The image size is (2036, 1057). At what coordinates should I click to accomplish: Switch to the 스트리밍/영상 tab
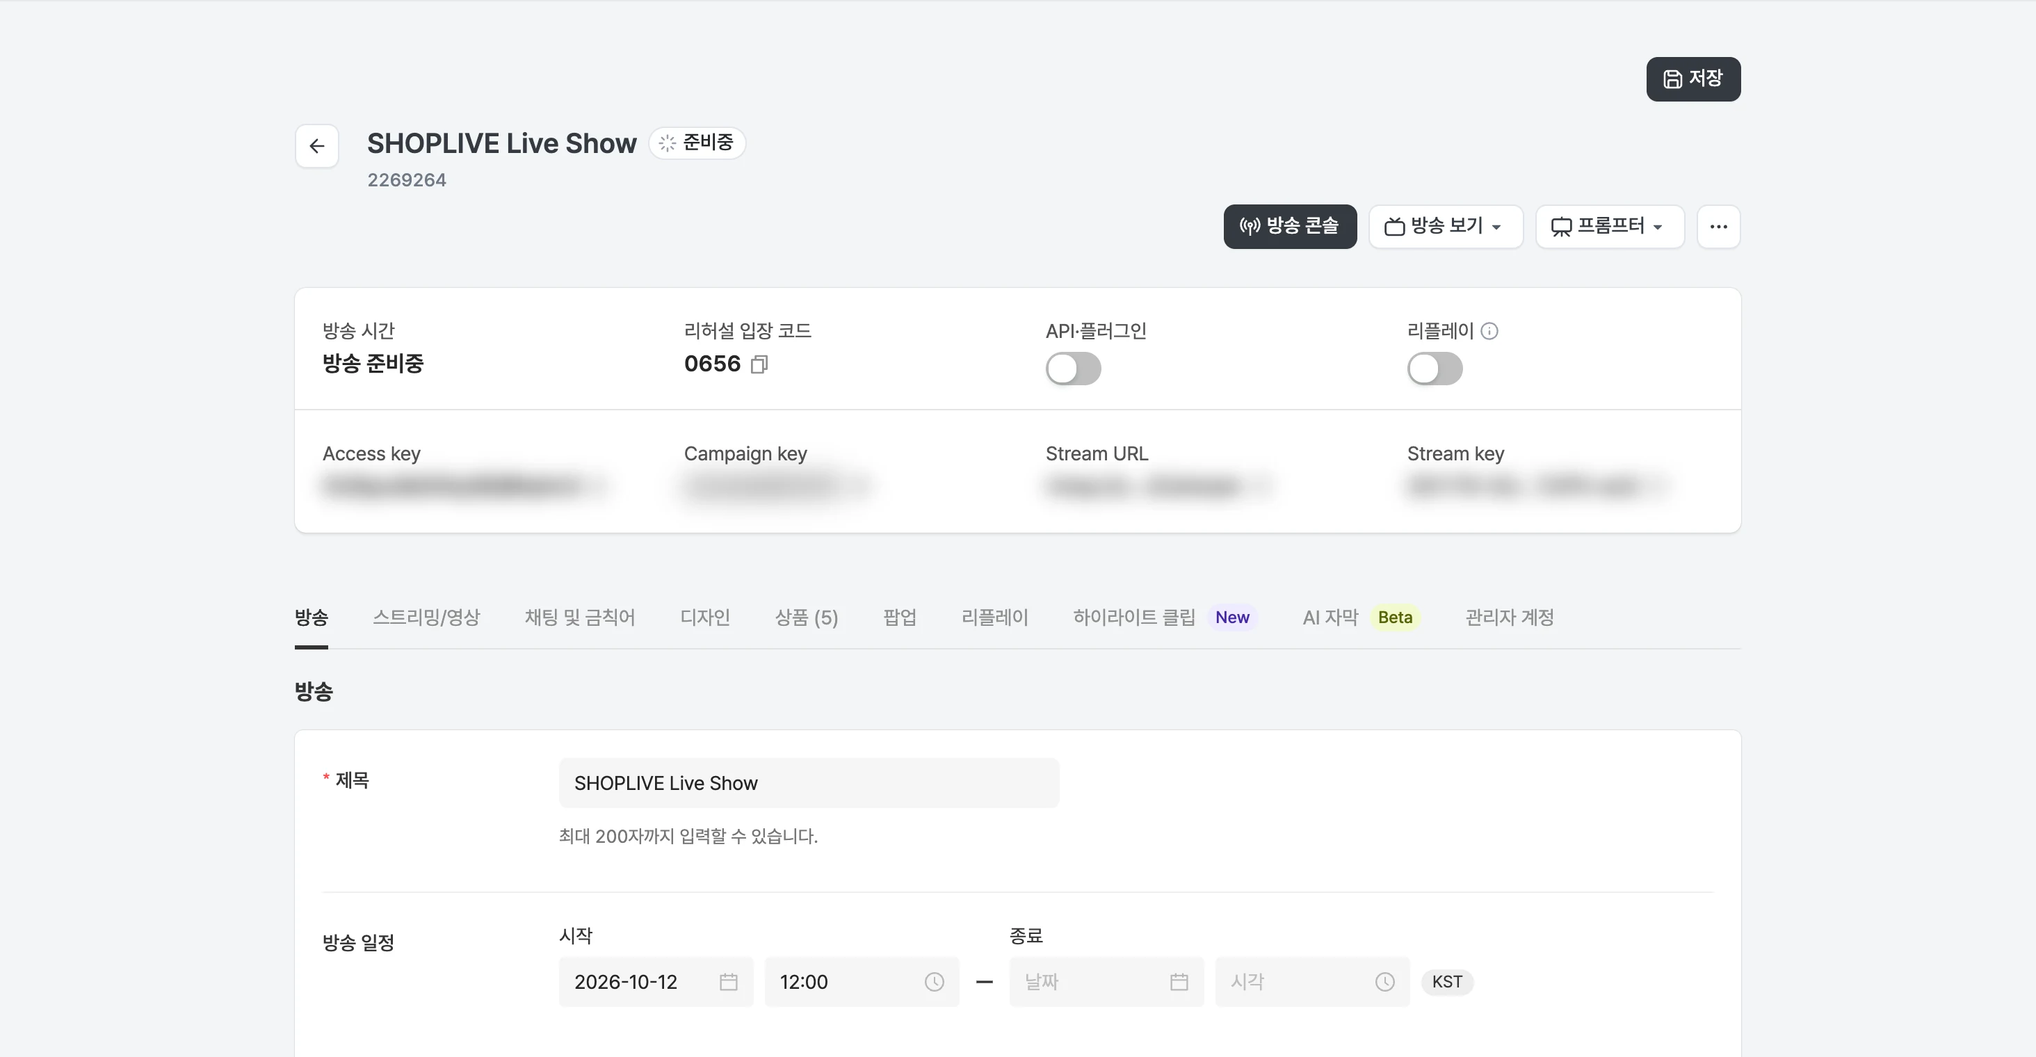click(426, 617)
